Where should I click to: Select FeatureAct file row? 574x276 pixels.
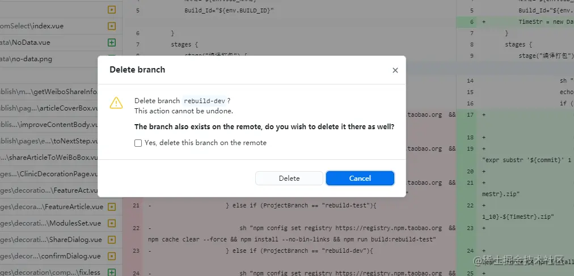49,190
